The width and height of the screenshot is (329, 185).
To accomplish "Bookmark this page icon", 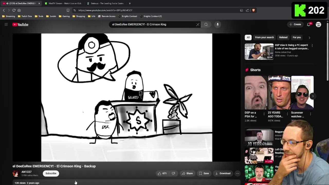I will click(68, 10).
